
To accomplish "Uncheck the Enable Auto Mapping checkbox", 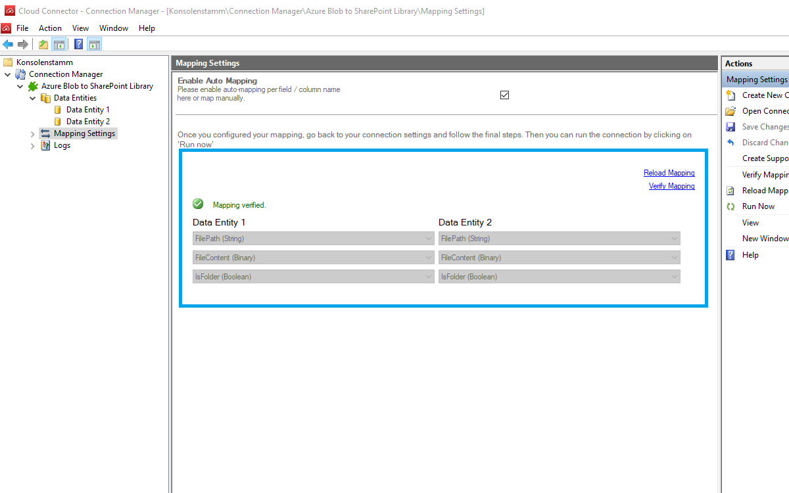I will click(505, 95).
